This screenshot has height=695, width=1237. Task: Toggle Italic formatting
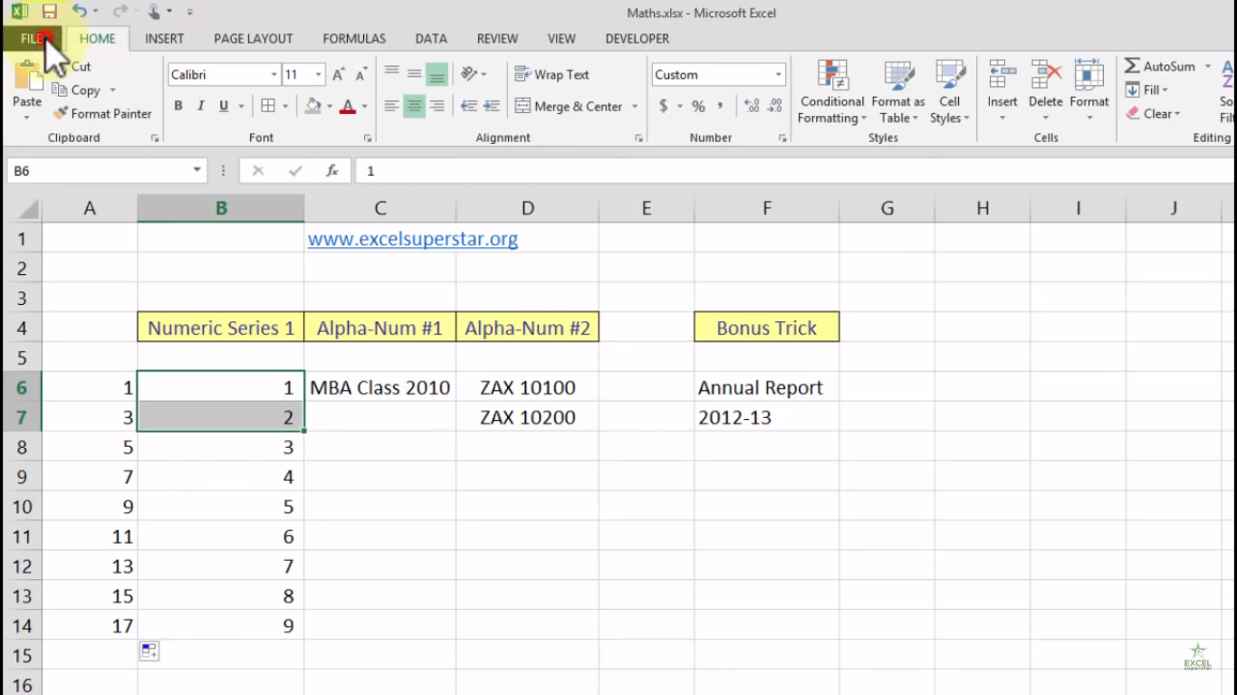point(201,106)
